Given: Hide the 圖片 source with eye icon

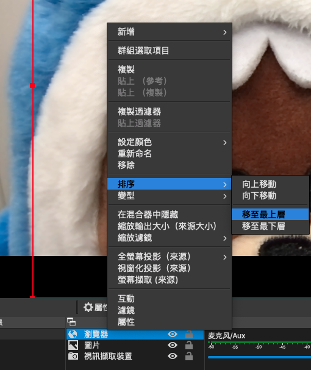Looking at the screenshot, I should [173, 345].
